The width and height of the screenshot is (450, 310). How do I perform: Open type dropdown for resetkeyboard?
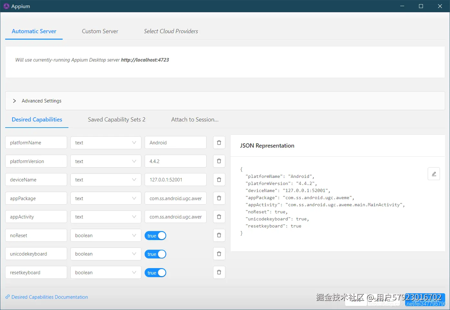click(106, 272)
